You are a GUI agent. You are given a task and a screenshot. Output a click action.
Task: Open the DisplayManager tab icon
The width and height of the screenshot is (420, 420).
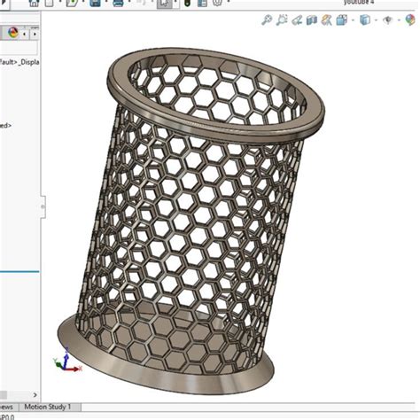tap(13, 33)
